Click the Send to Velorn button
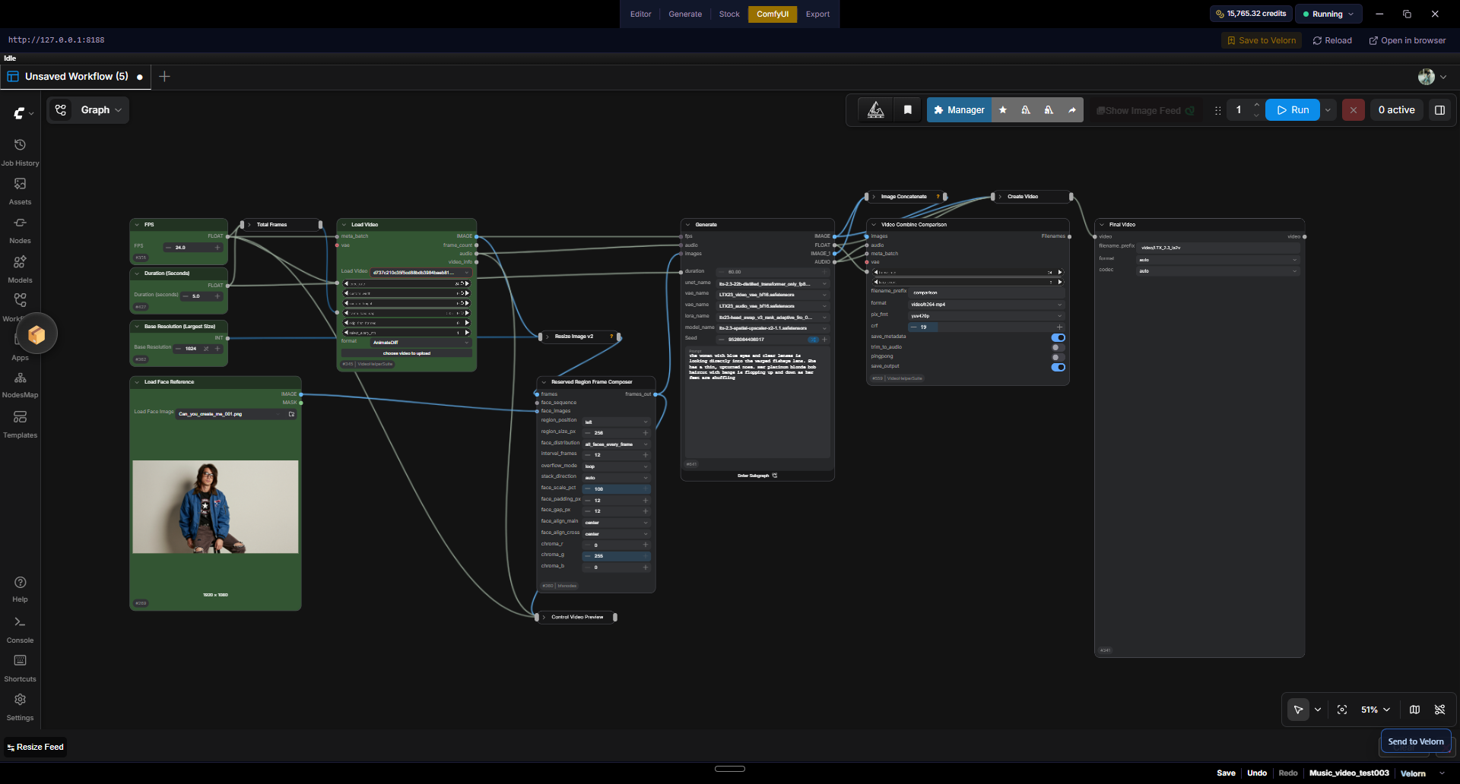The width and height of the screenshot is (1460, 784). coord(1416,741)
